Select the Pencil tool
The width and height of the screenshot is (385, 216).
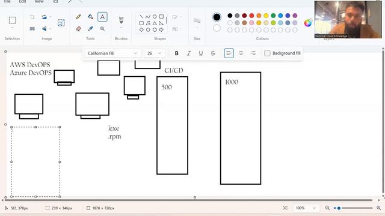click(x=78, y=17)
